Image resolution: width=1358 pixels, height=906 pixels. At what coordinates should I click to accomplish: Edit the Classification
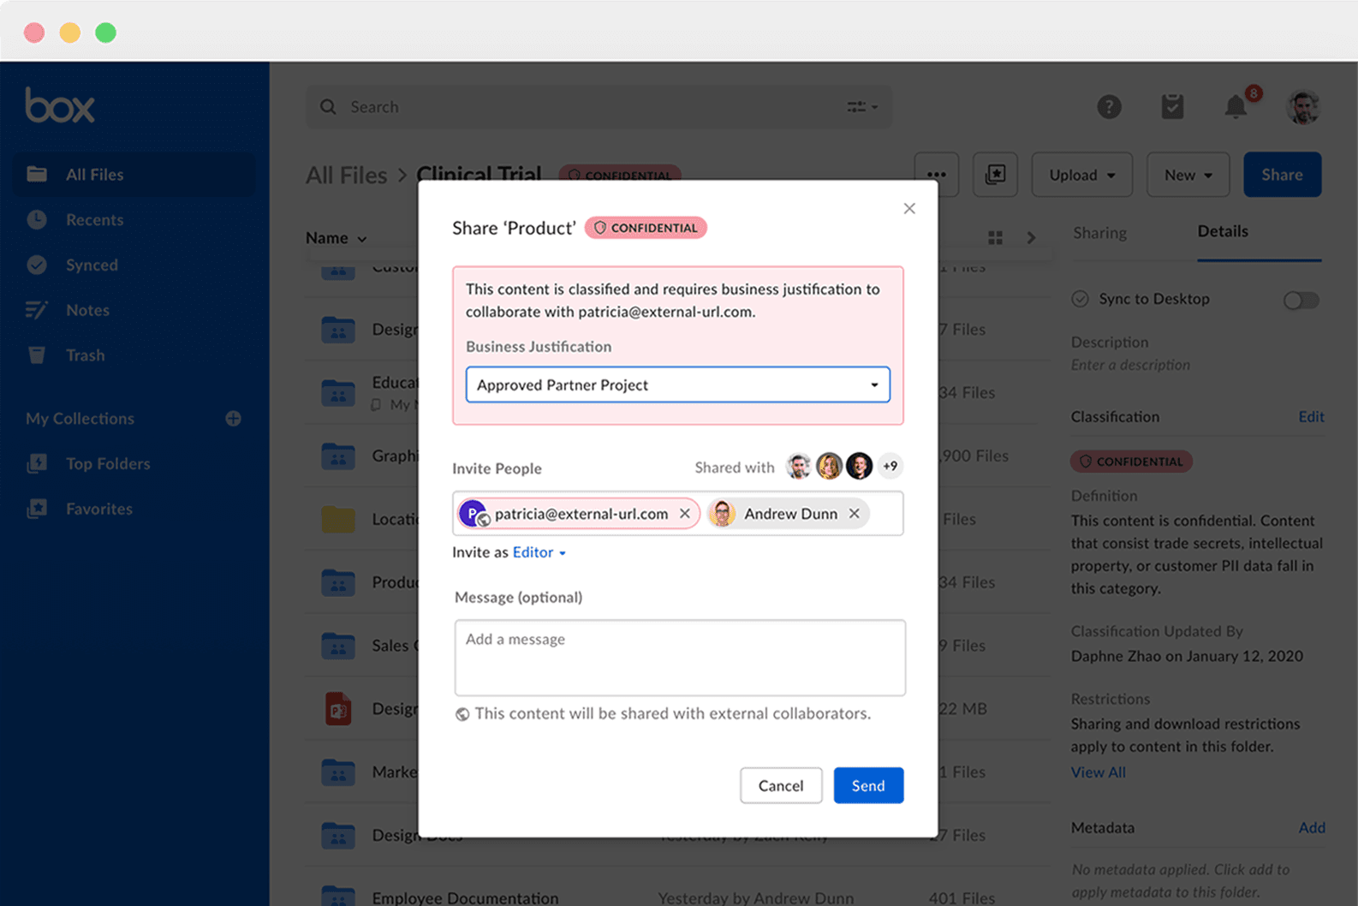pyautogui.click(x=1311, y=417)
